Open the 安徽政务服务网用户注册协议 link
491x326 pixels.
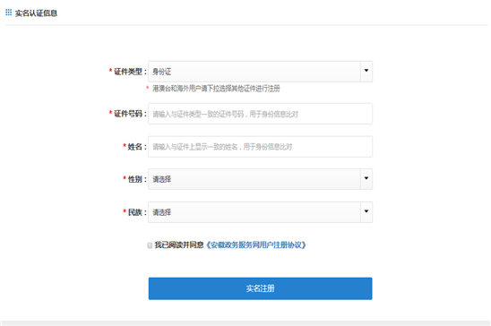(256, 245)
